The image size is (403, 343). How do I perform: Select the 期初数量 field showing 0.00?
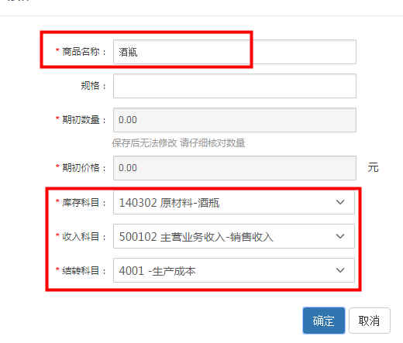point(235,120)
